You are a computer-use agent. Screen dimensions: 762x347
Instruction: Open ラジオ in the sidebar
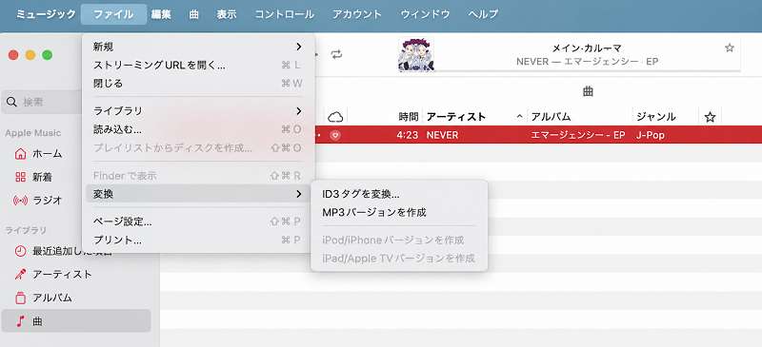pos(47,200)
